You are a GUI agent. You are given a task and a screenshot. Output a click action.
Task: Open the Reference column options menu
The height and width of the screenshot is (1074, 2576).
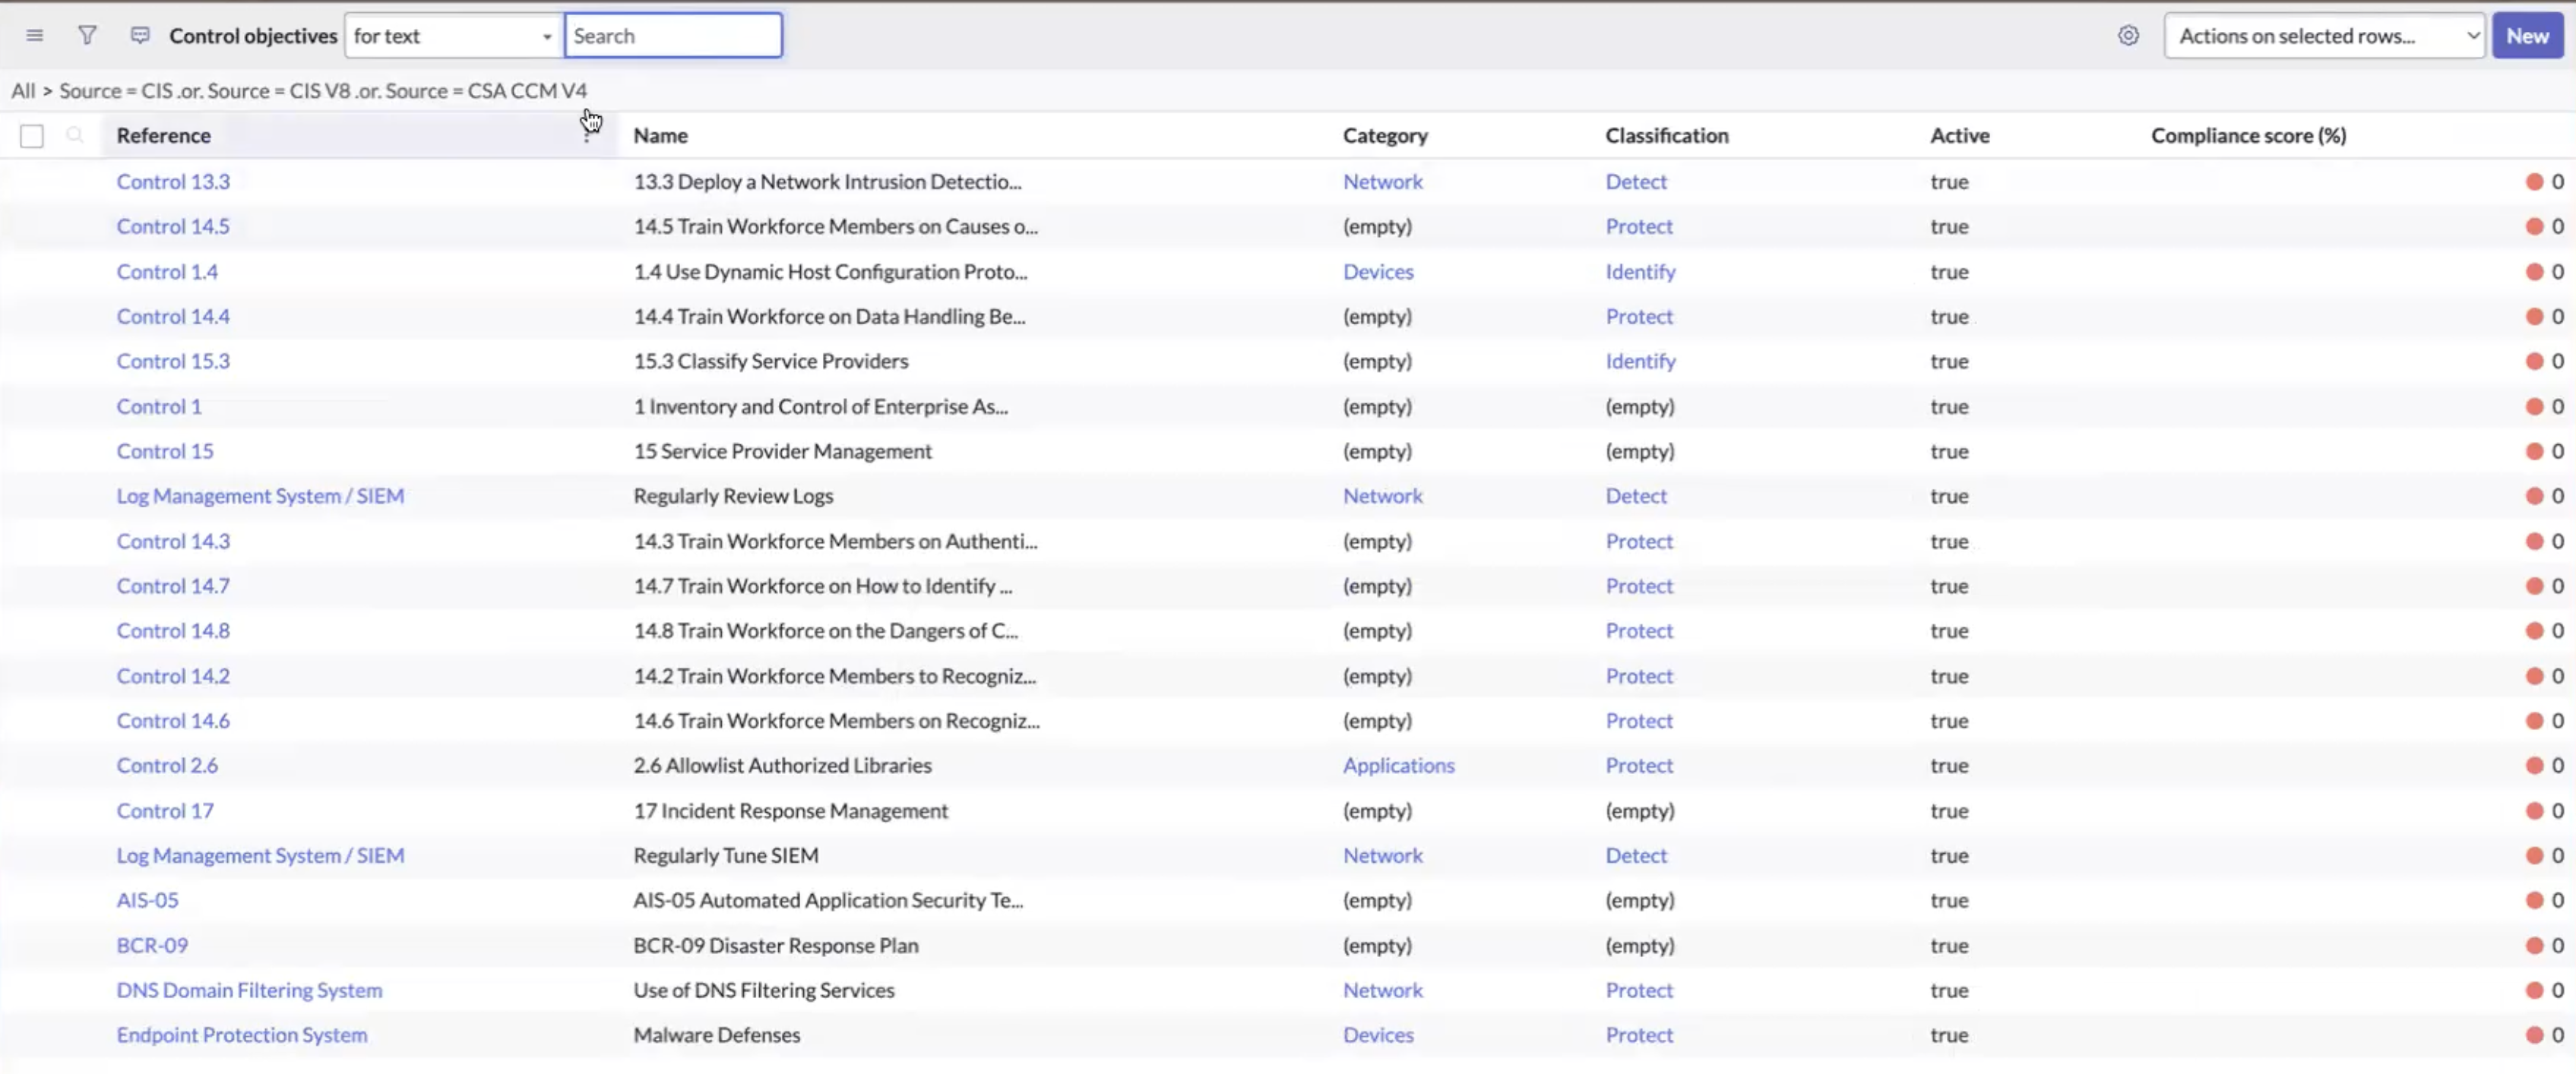(x=587, y=135)
